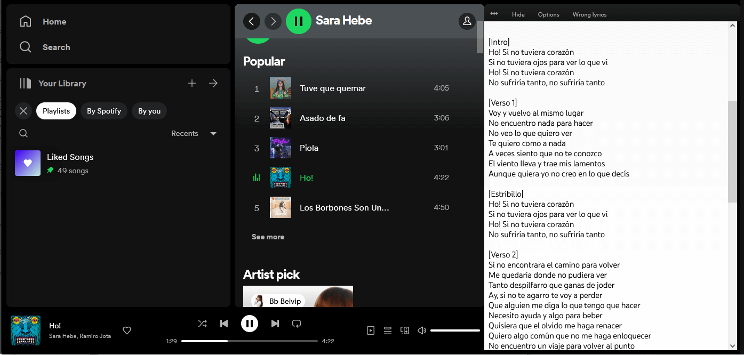Adjust the volume slider
Image resolution: width=744 pixels, height=355 pixels.
click(455, 330)
